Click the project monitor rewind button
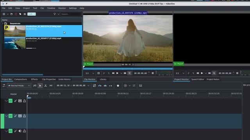Screen dimensions: 250x140 point(198,73)
